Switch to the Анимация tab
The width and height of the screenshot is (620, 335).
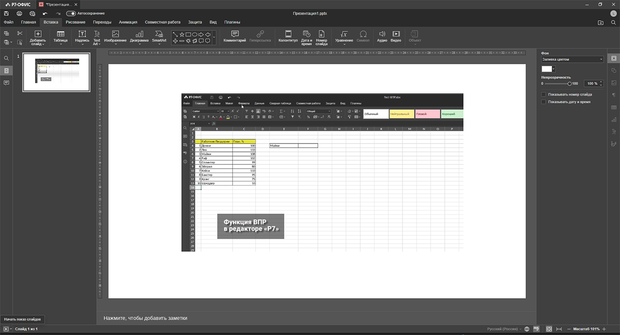click(128, 22)
